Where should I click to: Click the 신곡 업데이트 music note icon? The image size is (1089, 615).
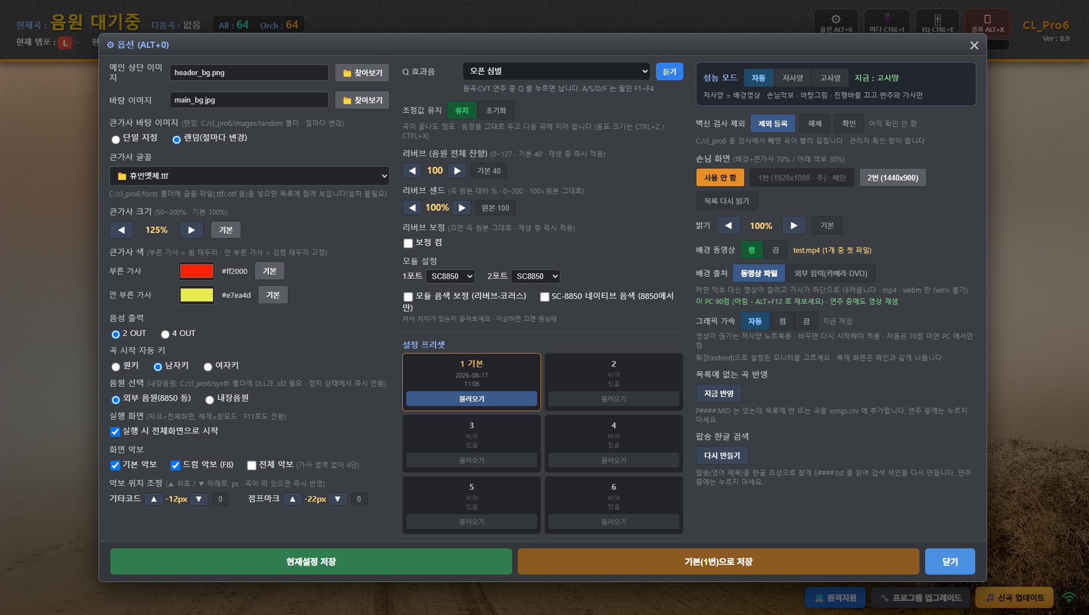[990, 598]
